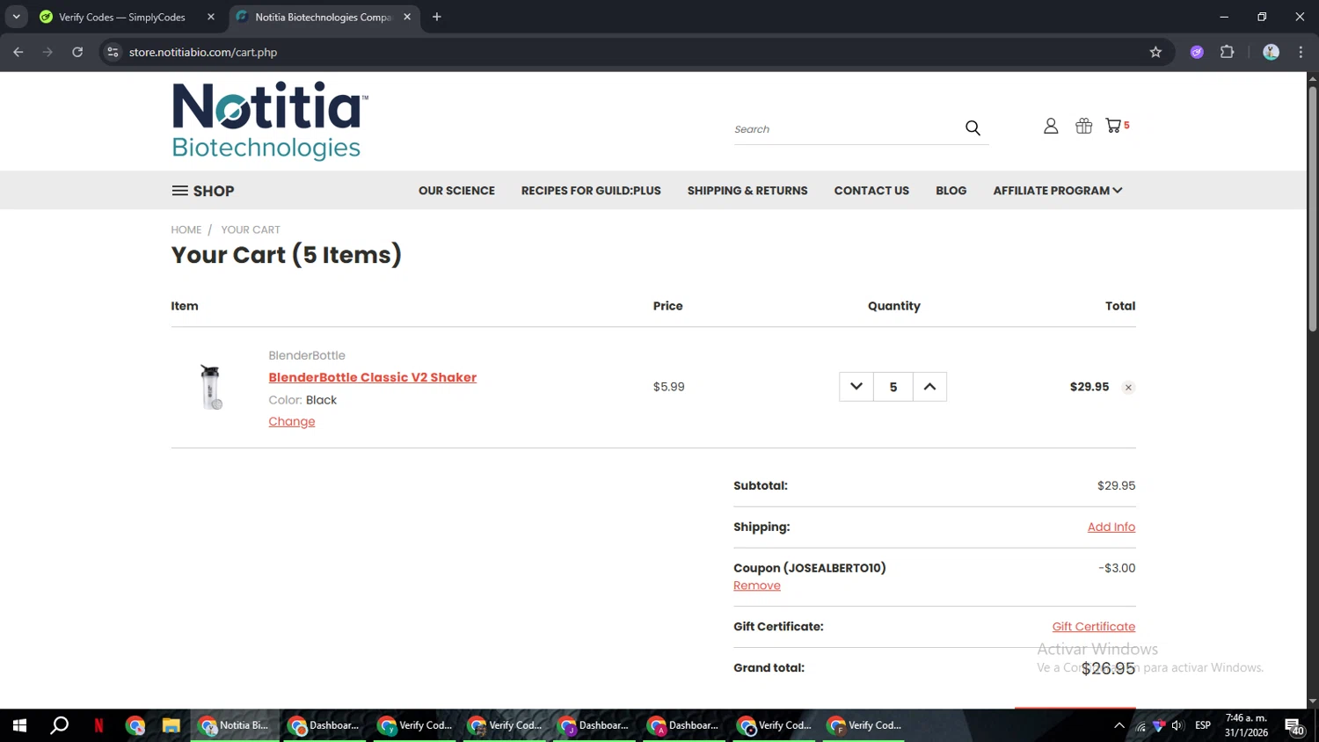Open Netflix from the taskbar

(x=98, y=725)
